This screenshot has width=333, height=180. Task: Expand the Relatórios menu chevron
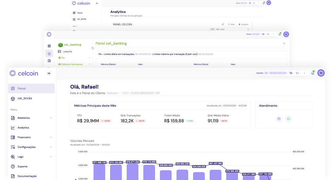(51, 118)
